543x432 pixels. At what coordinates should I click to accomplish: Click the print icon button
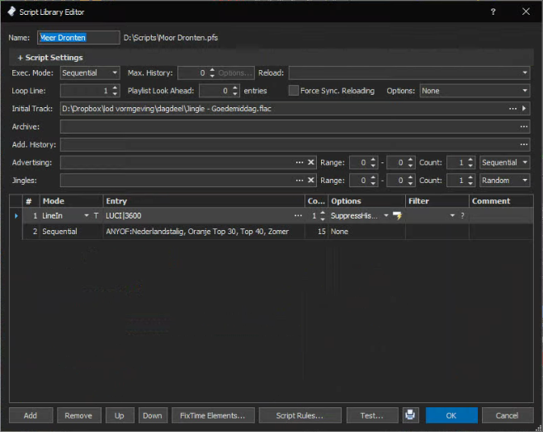point(410,415)
